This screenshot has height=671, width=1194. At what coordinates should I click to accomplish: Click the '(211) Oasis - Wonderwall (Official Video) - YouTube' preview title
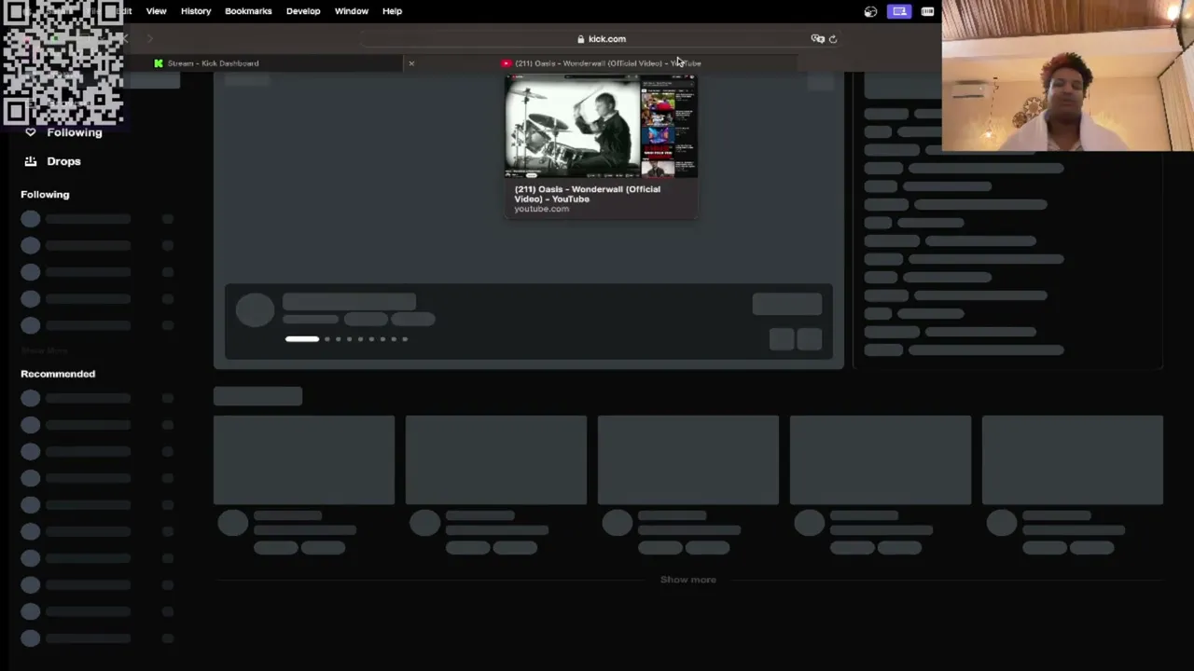(587, 194)
